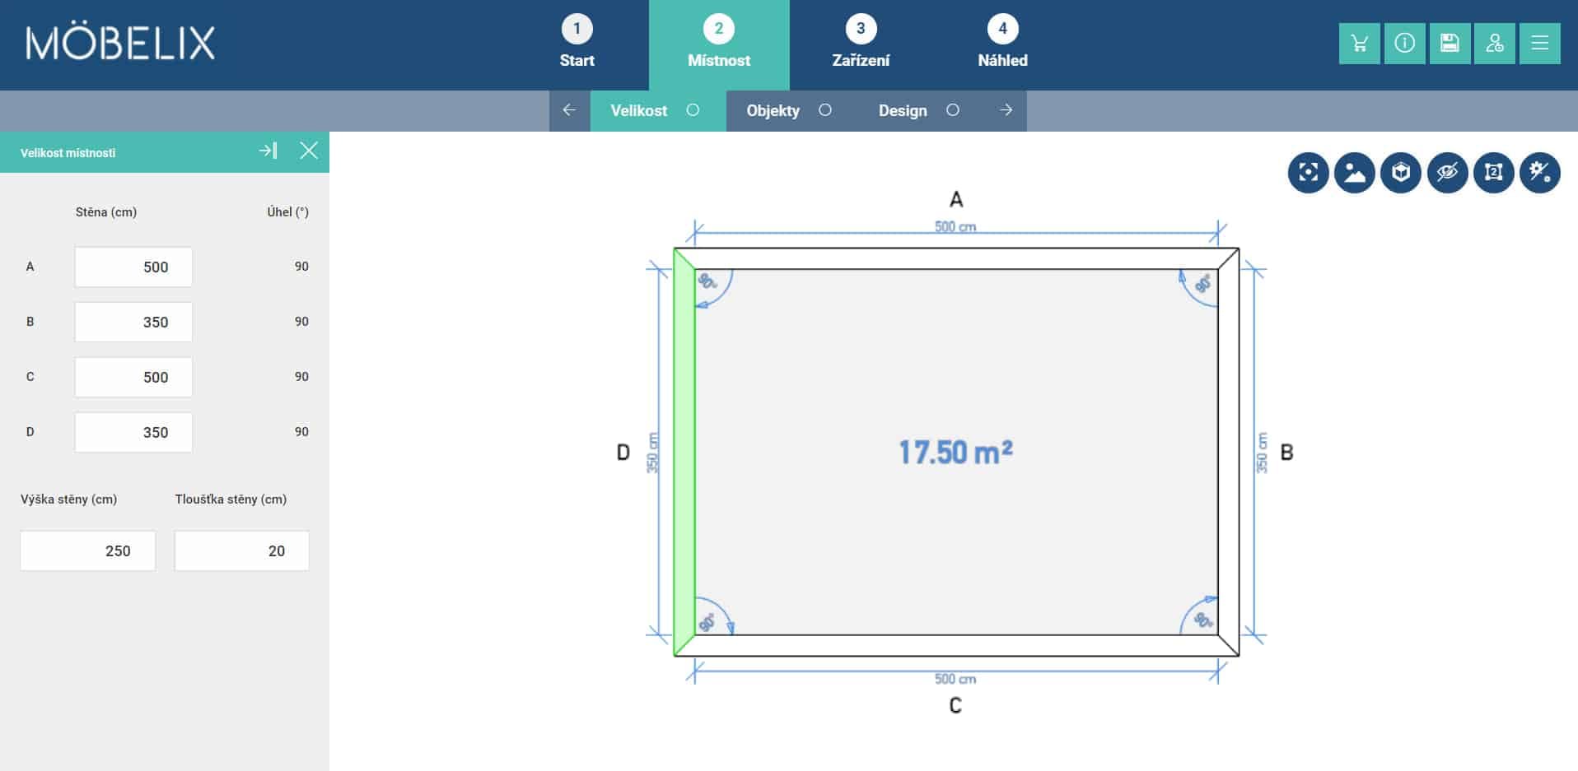Screen dimensions: 1578x771
Task: Center the room view with focus icon
Action: click(x=1309, y=173)
